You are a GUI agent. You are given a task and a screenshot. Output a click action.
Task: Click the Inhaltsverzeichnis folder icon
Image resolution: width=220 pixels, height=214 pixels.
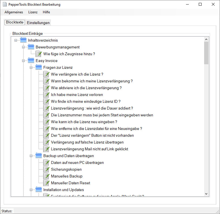(x=23, y=40)
